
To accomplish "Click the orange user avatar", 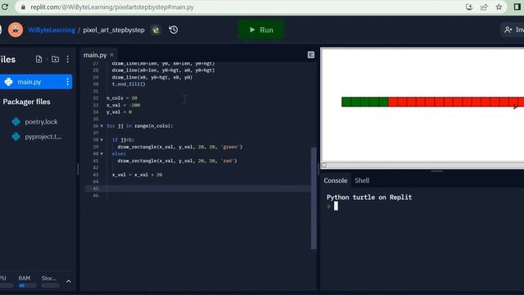I will (x=16, y=29).
